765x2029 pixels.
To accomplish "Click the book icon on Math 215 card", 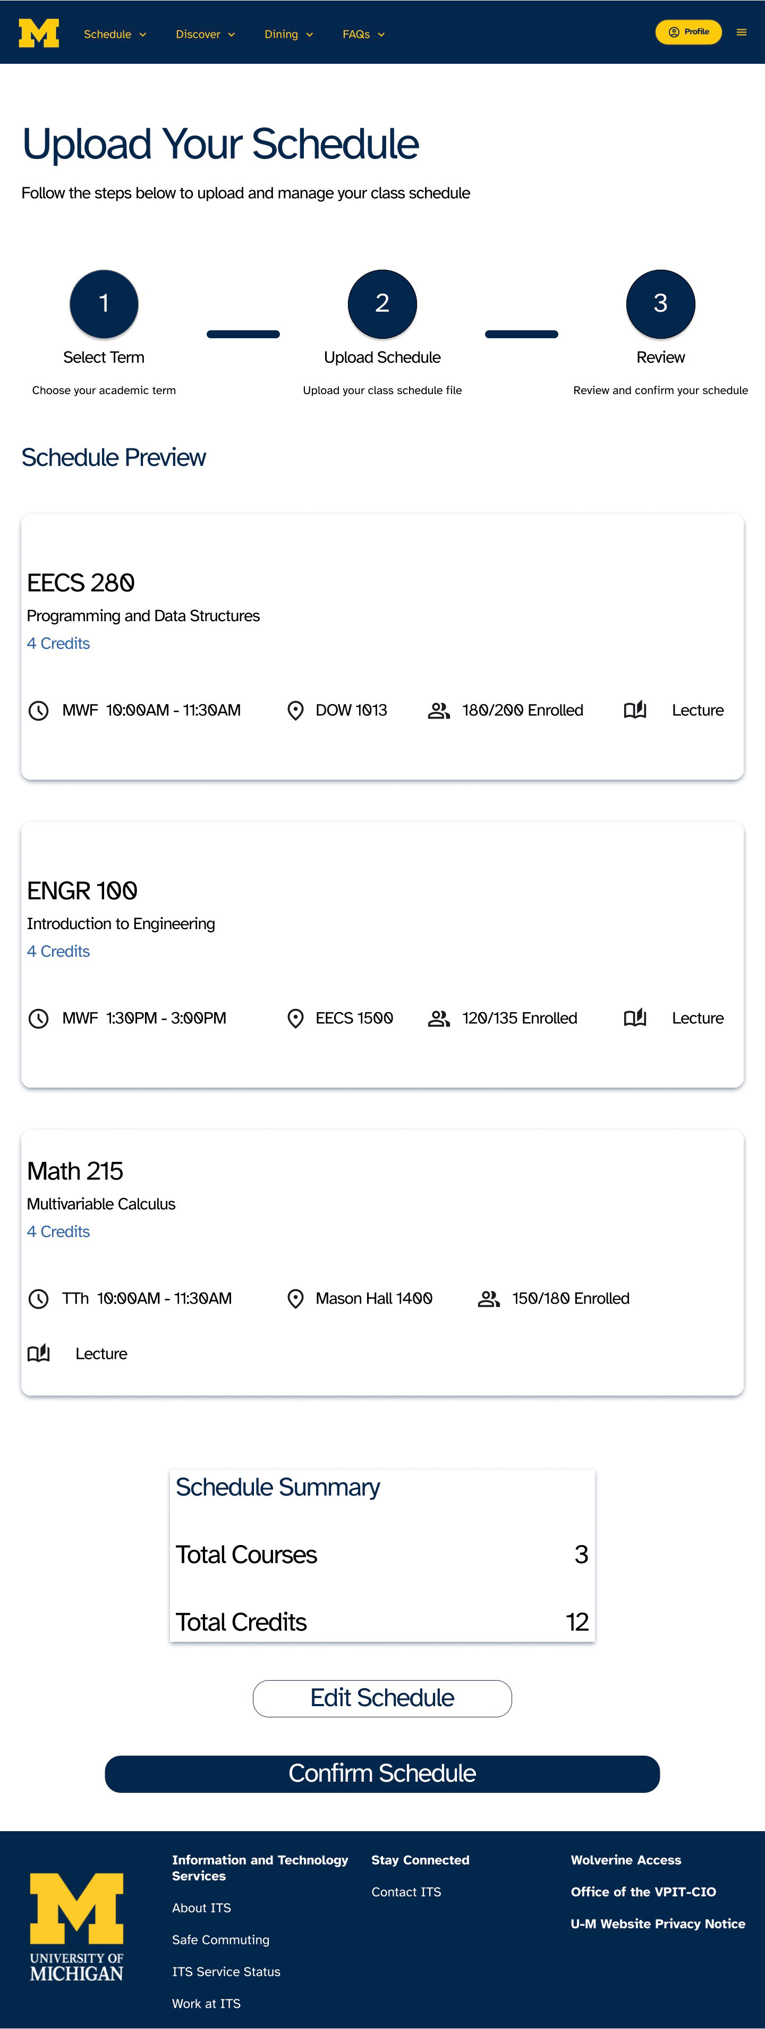I will coord(39,1353).
